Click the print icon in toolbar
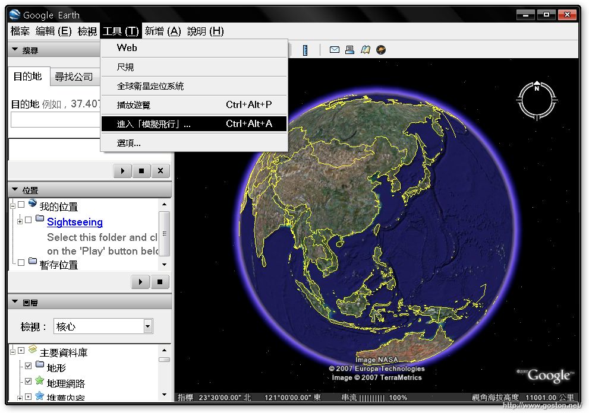Viewport: 589px width, 413px height. pos(349,49)
